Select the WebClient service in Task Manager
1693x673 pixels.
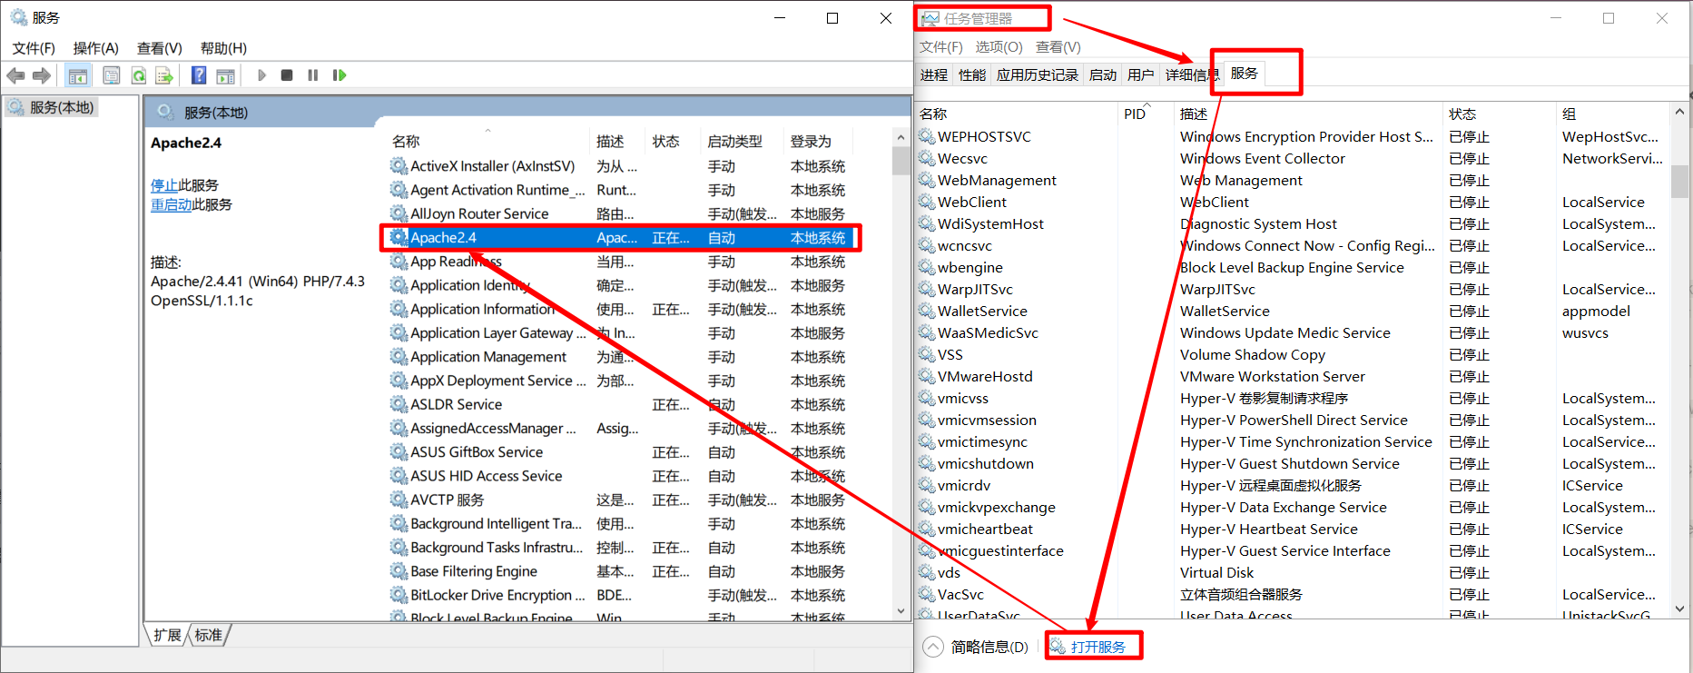click(x=1292, y=202)
